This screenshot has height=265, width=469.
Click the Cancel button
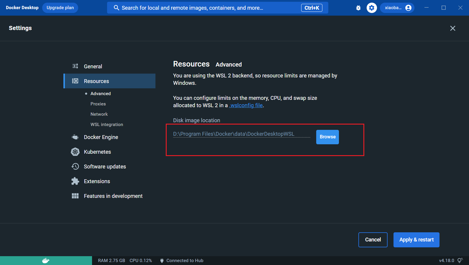(x=373, y=240)
